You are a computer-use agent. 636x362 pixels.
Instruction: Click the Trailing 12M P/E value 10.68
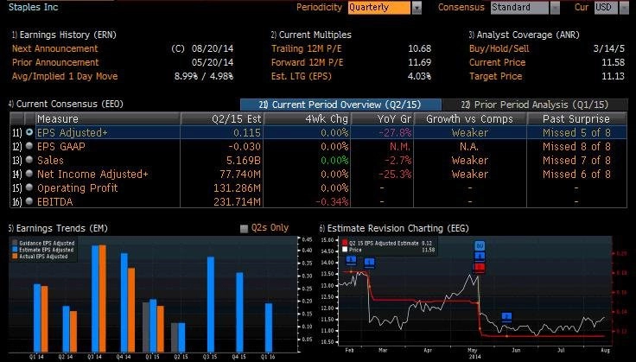click(419, 48)
